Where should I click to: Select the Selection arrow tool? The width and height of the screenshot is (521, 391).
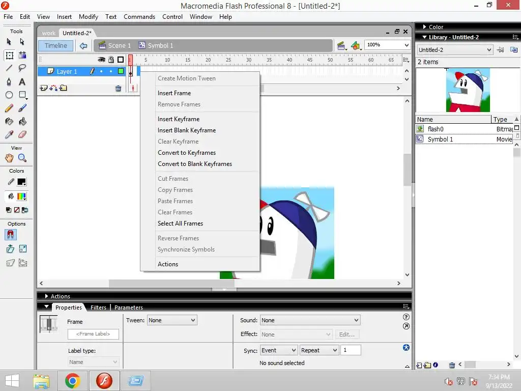tap(9, 42)
